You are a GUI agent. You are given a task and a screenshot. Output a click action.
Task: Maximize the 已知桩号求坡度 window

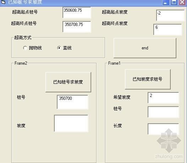click(174, 2)
